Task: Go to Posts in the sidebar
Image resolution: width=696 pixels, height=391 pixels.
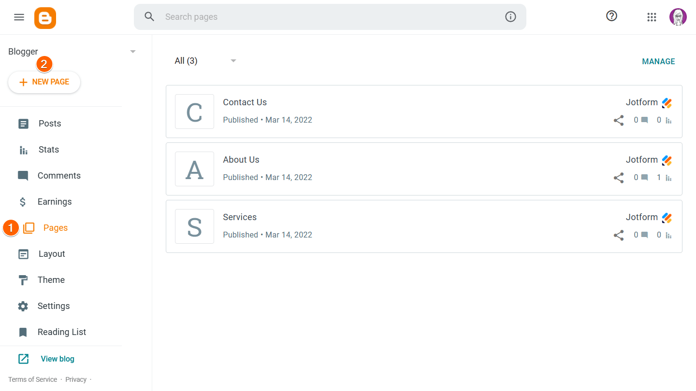Action: click(49, 124)
